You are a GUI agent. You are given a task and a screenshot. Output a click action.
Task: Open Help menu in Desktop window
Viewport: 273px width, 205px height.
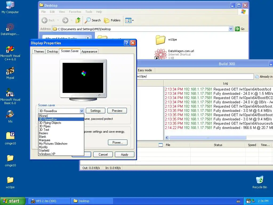(x=99, y=12)
